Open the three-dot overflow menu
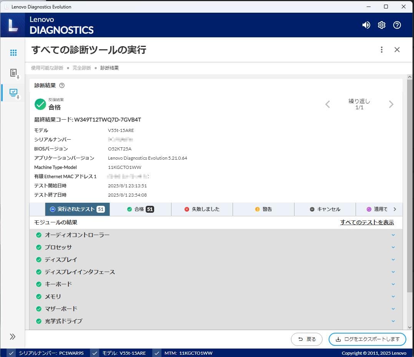This screenshot has height=357, width=414. [x=381, y=50]
